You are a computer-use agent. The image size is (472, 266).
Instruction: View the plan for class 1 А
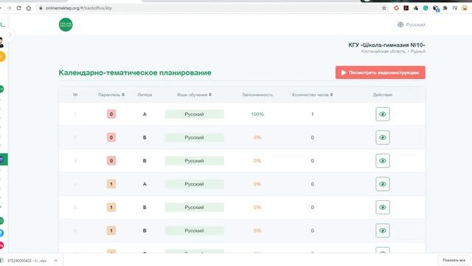coord(382,184)
